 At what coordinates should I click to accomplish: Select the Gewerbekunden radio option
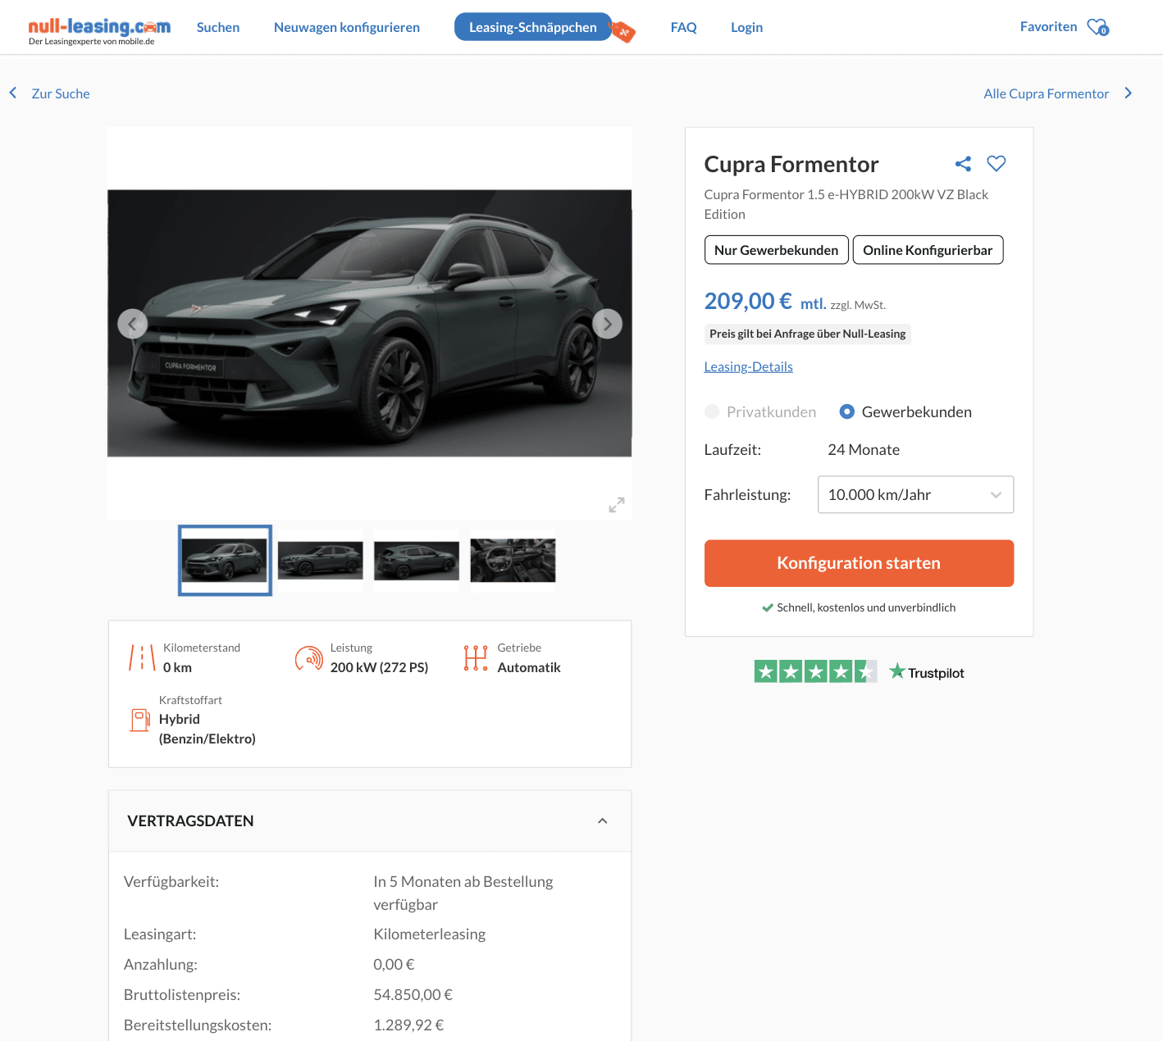tap(847, 411)
